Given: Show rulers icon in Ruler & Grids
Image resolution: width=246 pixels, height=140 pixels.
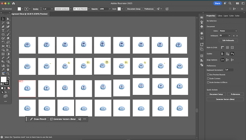Looking at the screenshot, I should pyautogui.click(x=223, y=47).
